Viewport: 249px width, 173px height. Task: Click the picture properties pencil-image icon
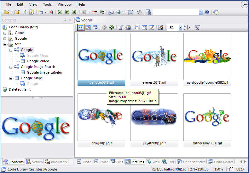point(160,28)
